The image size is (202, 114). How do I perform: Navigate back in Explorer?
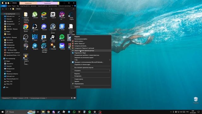click(3, 9)
